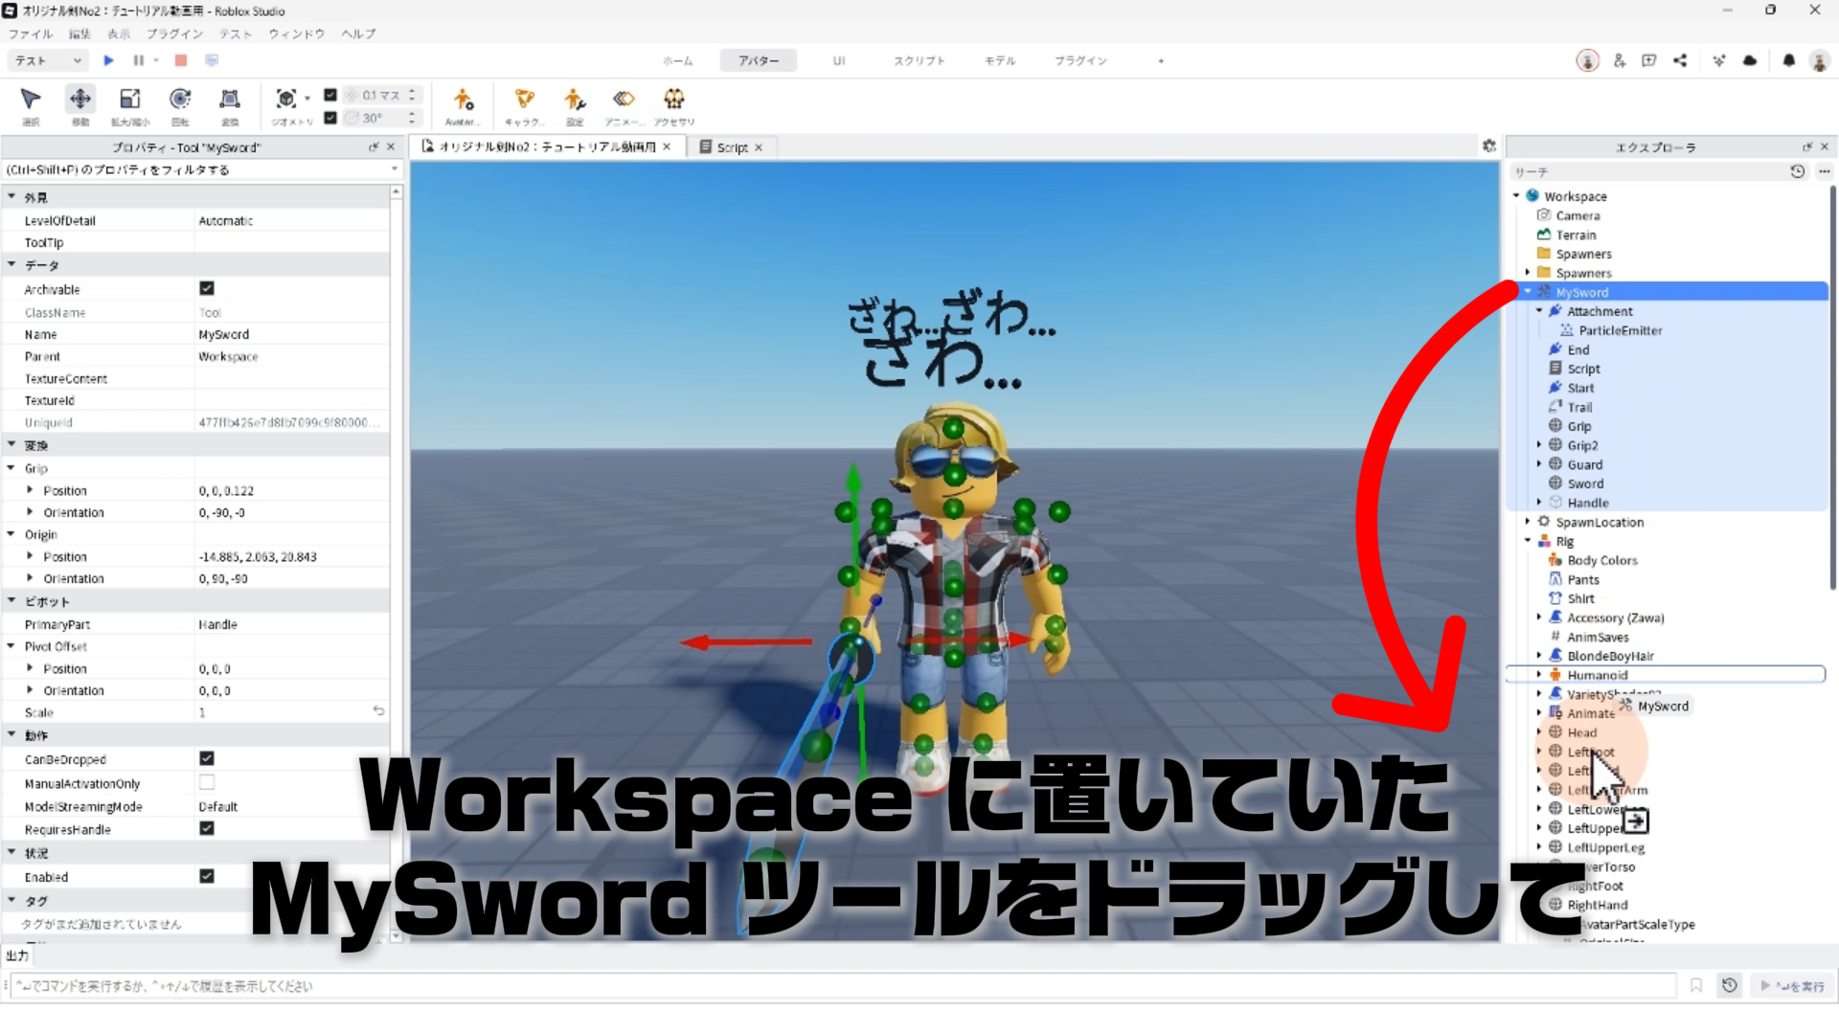The height and width of the screenshot is (1034, 1839).
Task: Enable the ManualActivationOnly checkbox
Action: [207, 782]
